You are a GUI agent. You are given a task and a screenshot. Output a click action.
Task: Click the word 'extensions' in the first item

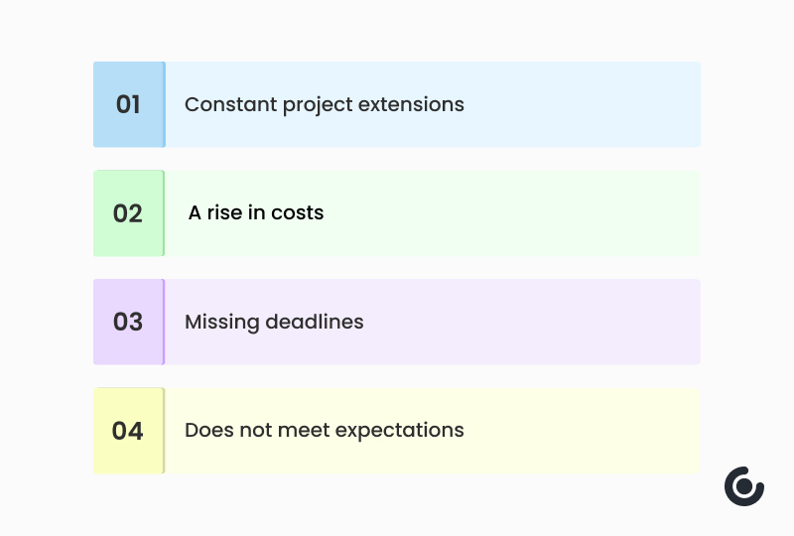tap(411, 104)
